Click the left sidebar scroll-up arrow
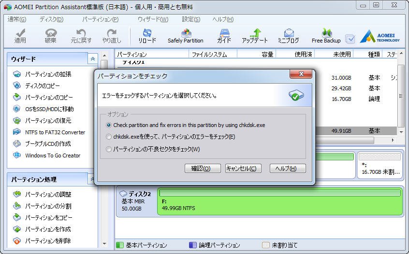This screenshot has width=409, height=254. (104, 56)
